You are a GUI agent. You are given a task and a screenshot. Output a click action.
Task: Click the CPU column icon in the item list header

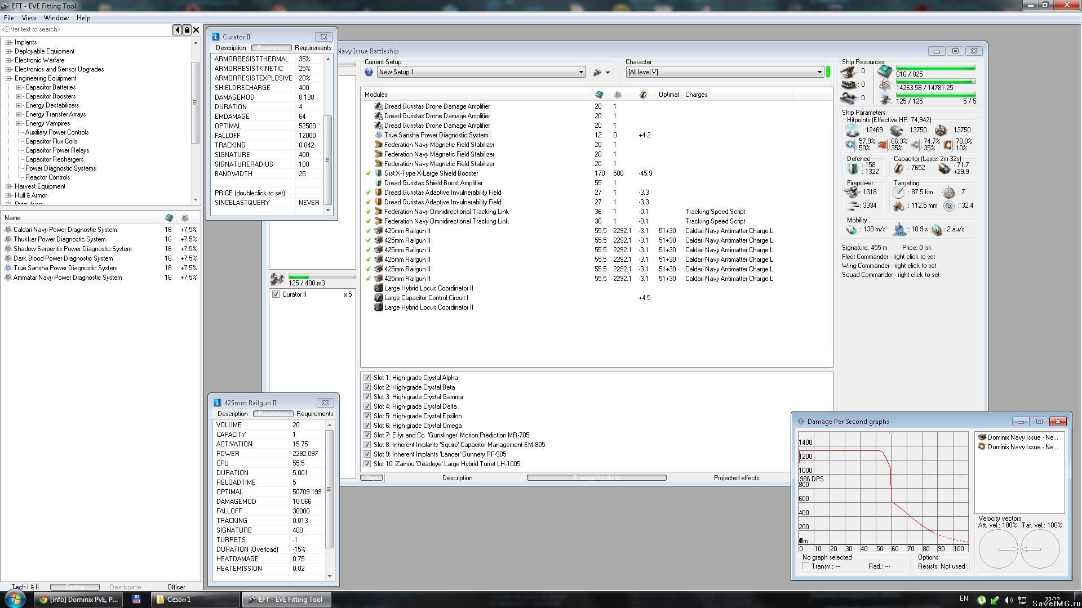coord(169,218)
